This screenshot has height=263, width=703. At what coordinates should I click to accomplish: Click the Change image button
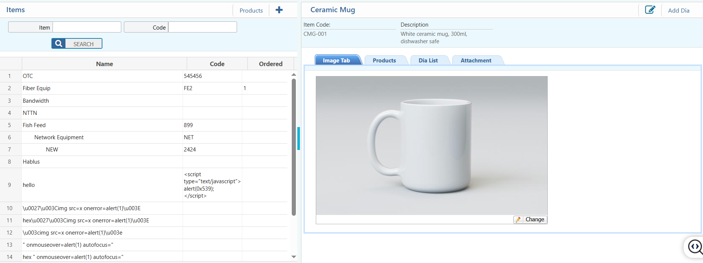point(534,219)
